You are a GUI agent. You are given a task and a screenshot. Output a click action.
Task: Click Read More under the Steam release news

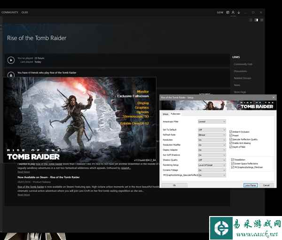click(23, 195)
